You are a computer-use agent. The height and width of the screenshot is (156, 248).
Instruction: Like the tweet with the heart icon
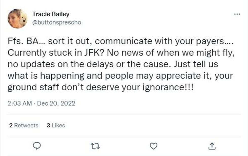(x=154, y=146)
